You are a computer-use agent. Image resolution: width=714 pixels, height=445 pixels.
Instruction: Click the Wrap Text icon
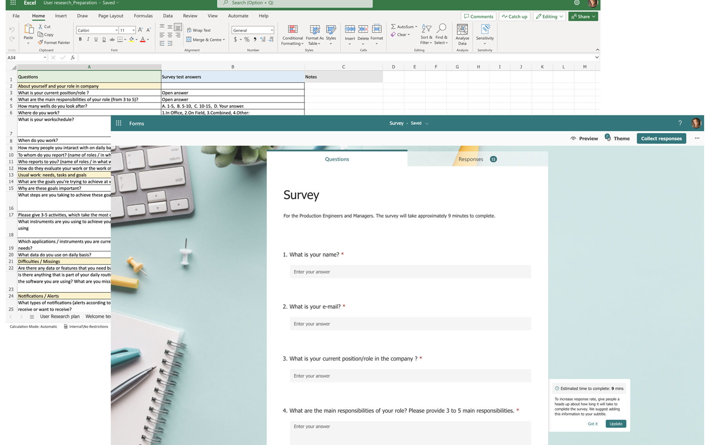point(189,30)
